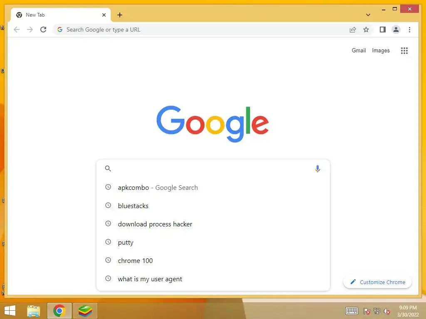
Task: Open a new tab with plus button
Action: [120, 15]
